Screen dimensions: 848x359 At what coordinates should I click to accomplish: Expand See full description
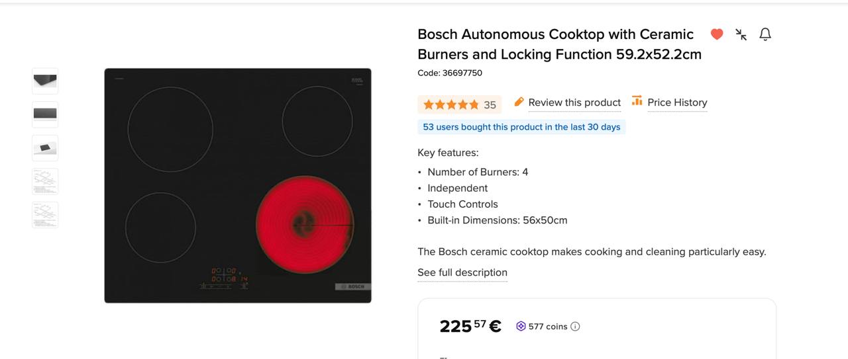(462, 272)
